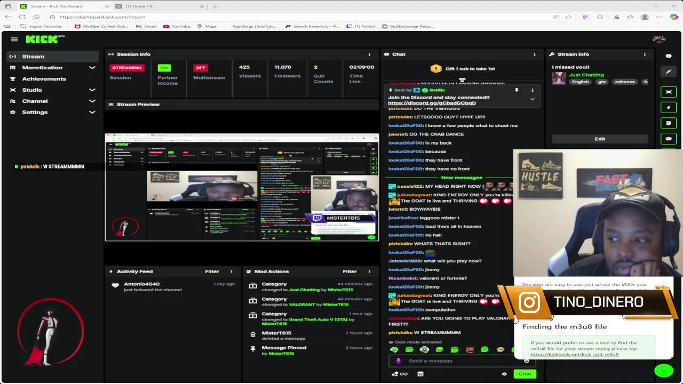This screenshot has width=683, height=384.
Task: Open emoji picker in message box
Action: coord(526,361)
